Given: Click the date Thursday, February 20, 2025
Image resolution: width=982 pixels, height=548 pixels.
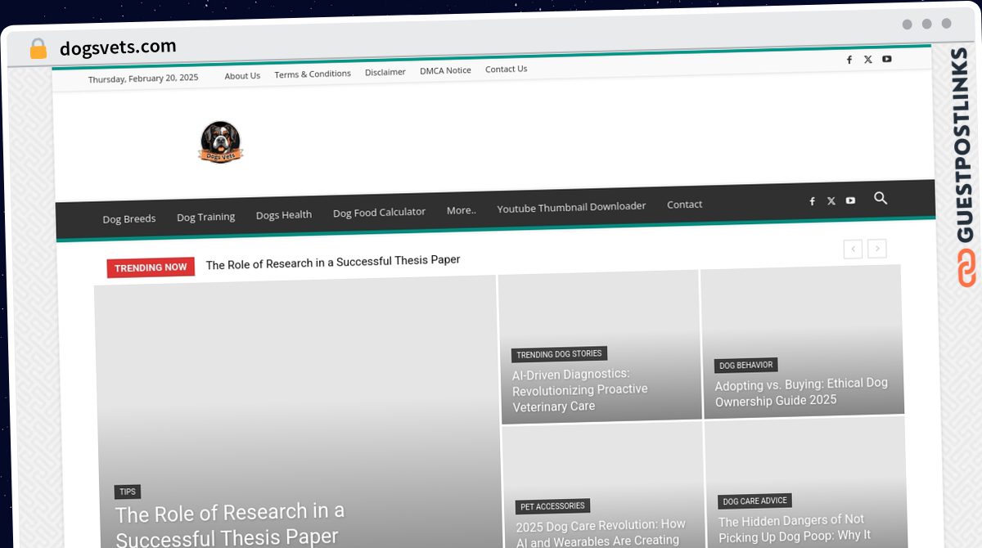Looking at the screenshot, I should 143,79.
